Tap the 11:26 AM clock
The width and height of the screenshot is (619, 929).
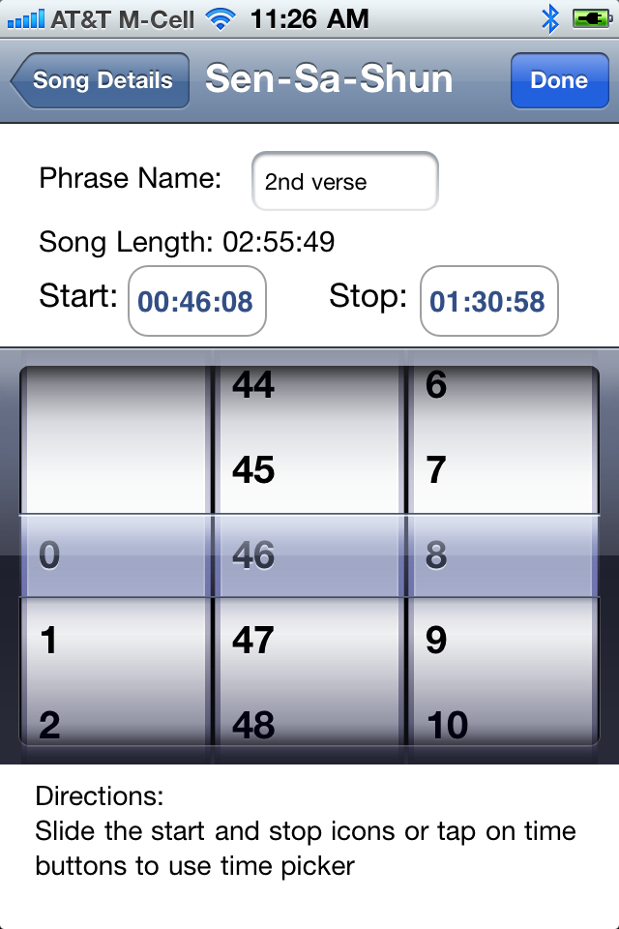[x=309, y=19]
